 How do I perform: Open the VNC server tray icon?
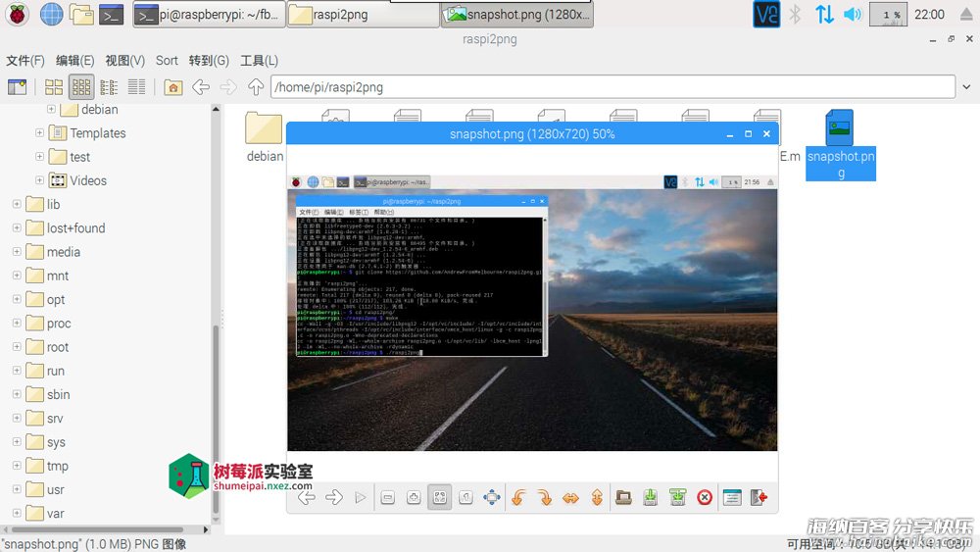pyautogui.click(x=766, y=14)
